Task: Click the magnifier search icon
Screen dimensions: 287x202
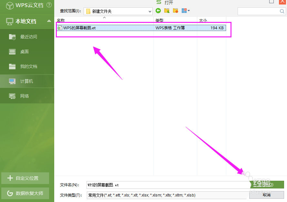Action: click(x=282, y=11)
